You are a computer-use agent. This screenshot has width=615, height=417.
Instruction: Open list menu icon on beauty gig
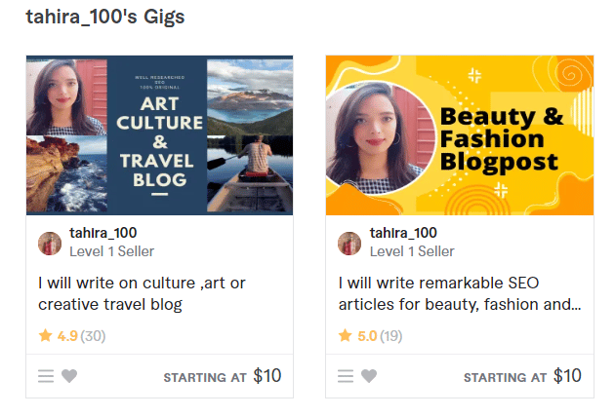pyautogui.click(x=346, y=376)
